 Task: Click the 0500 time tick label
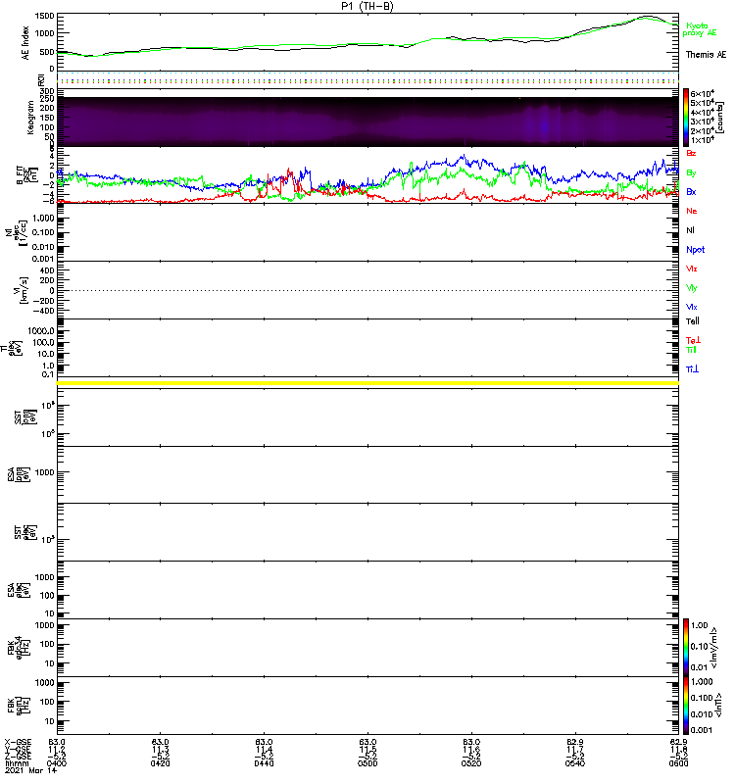point(368,763)
